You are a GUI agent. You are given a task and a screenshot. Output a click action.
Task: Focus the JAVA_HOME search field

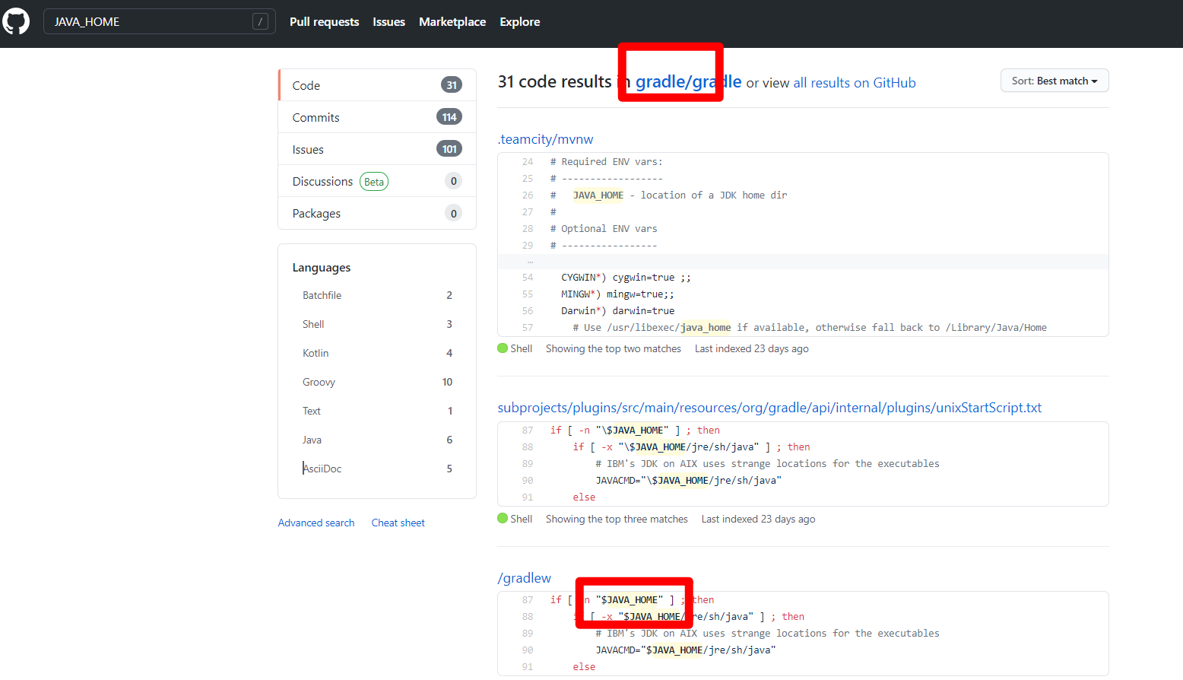(159, 21)
